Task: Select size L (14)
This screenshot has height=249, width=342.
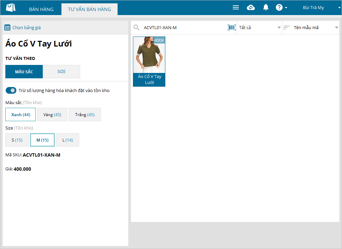Action: click(67, 140)
